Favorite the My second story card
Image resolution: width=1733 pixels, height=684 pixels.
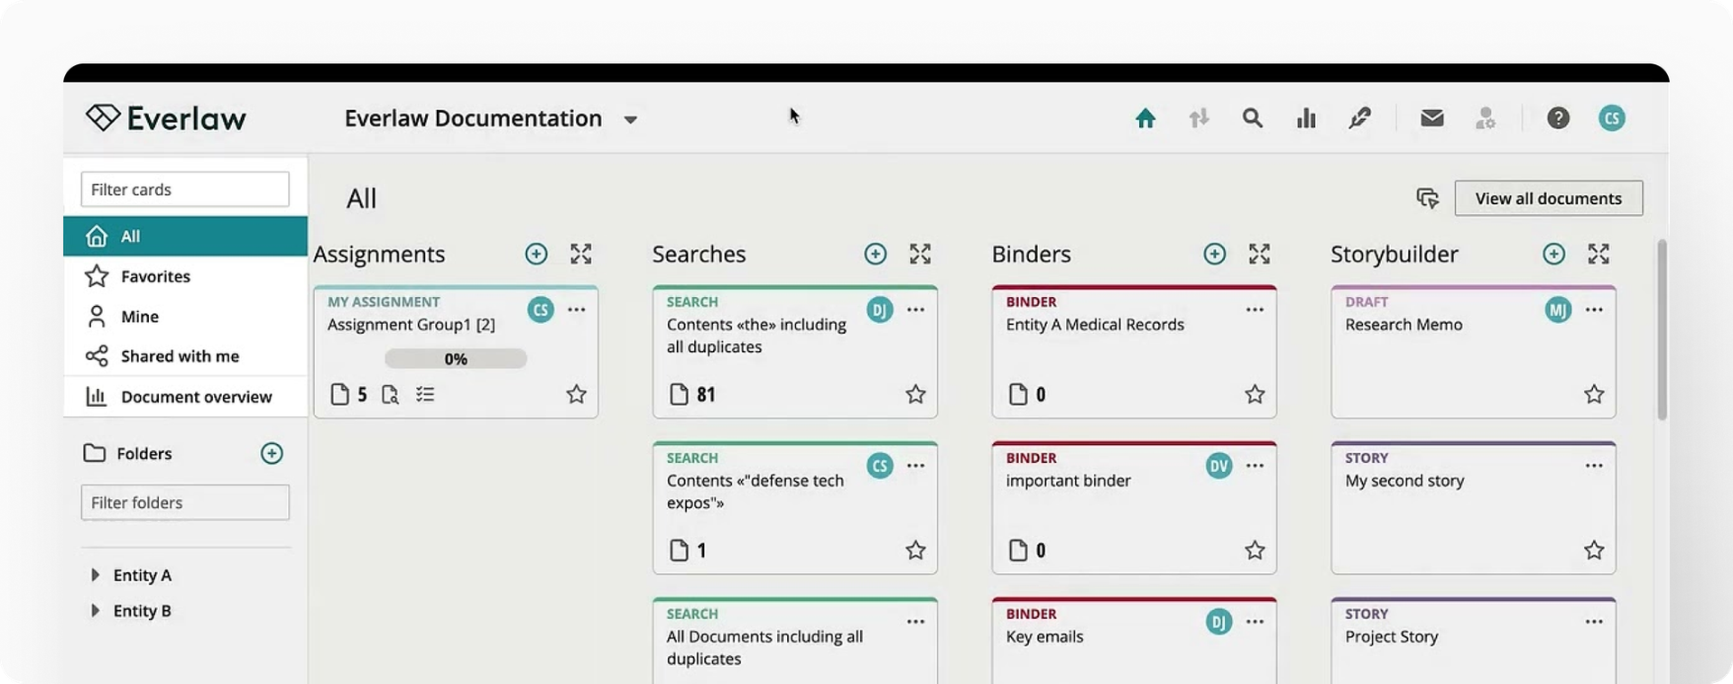(x=1594, y=550)
